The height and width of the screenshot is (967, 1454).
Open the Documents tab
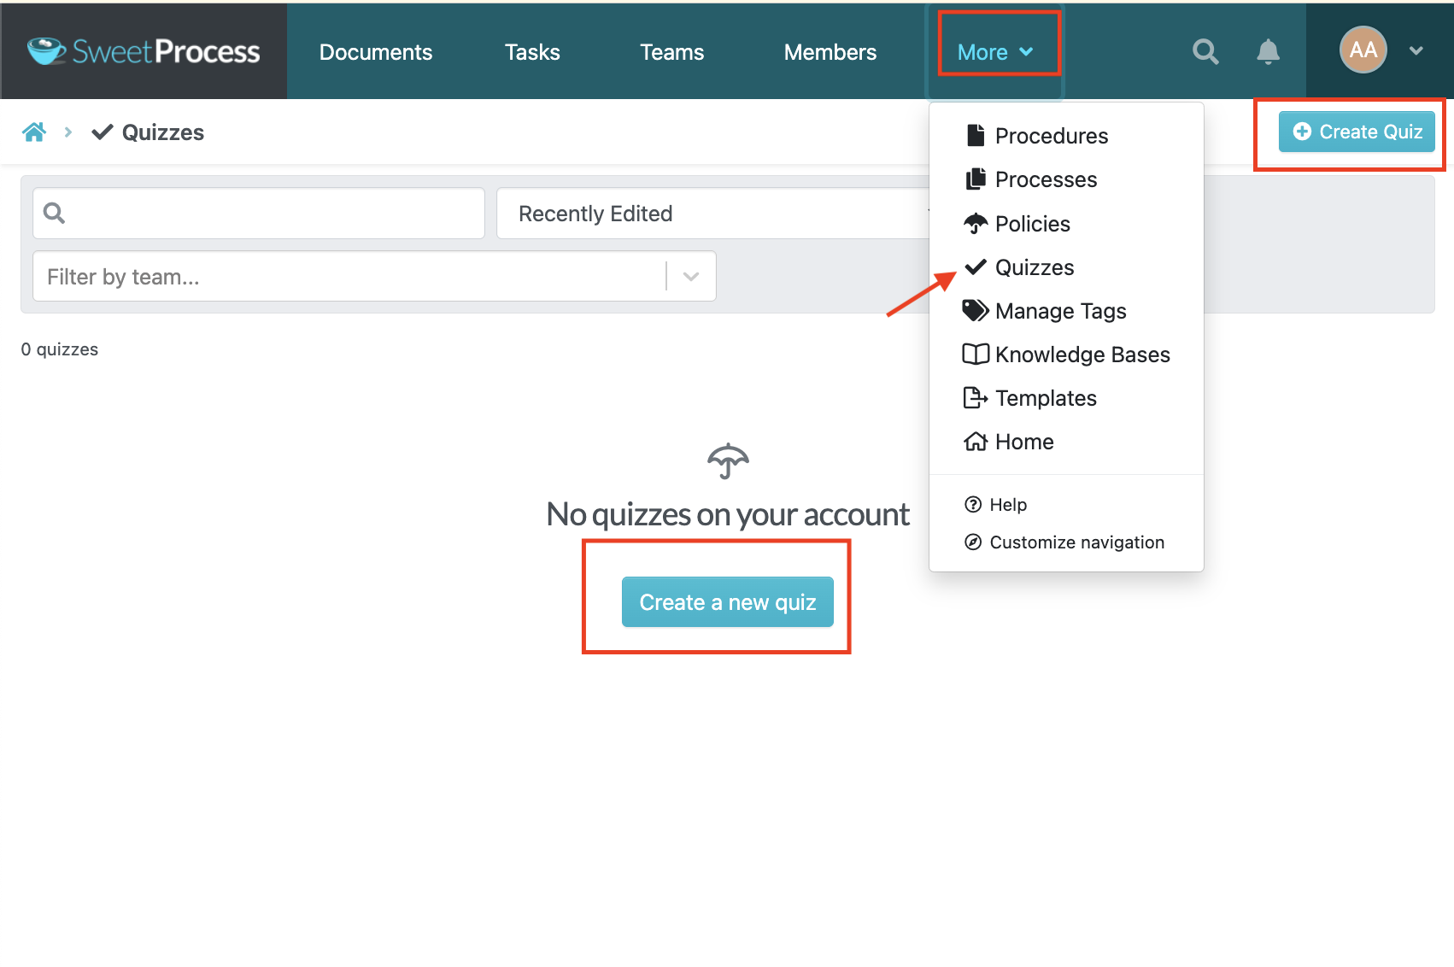click(x=376, y=52)
